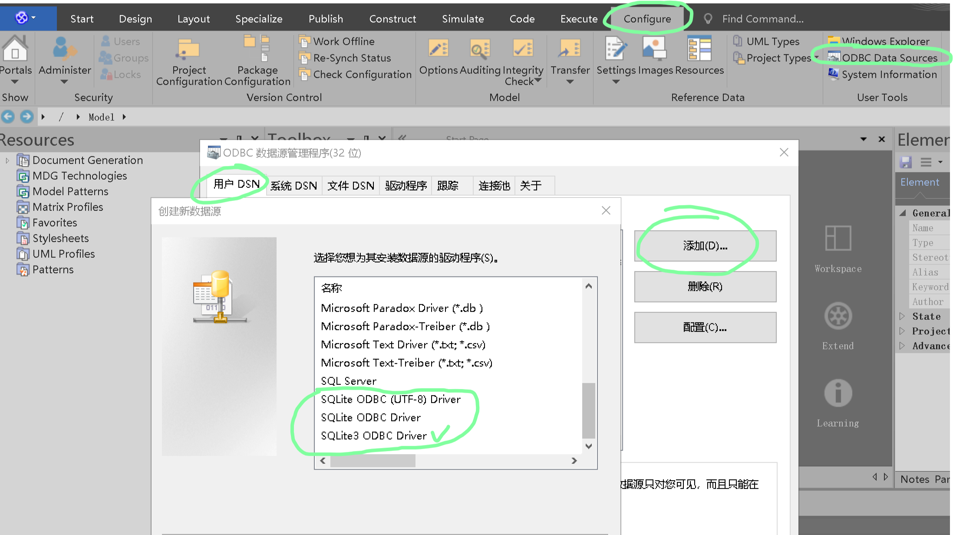The height and width of the screenshot is (535, 953).
Task: Click Model in the breadcrumb path
Action: pyautogui.click(x=101, y=117)
